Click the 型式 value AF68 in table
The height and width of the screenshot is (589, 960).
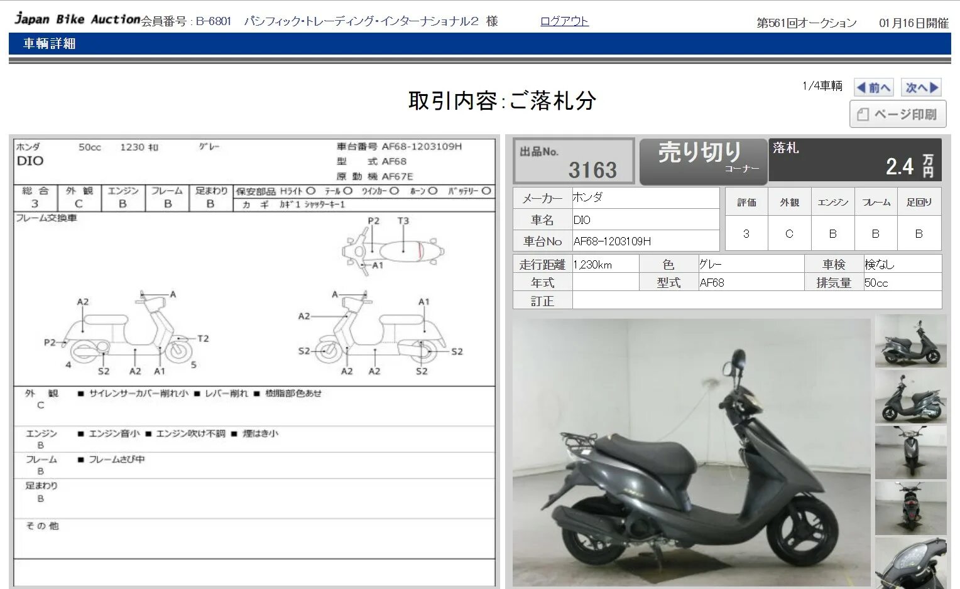[712, 283]
